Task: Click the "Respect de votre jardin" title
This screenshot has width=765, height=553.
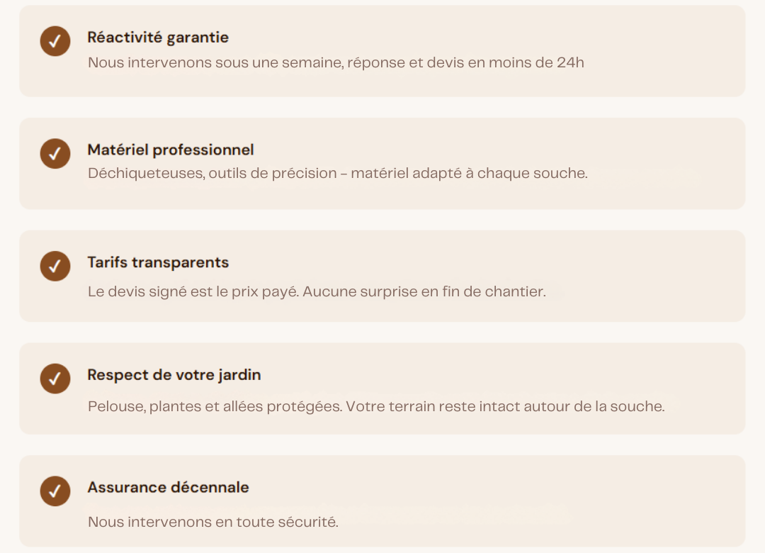Action: (174, 375)
